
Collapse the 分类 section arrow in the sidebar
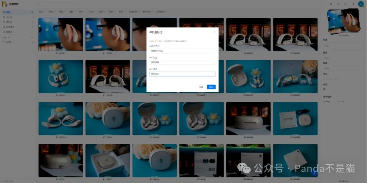9,37
